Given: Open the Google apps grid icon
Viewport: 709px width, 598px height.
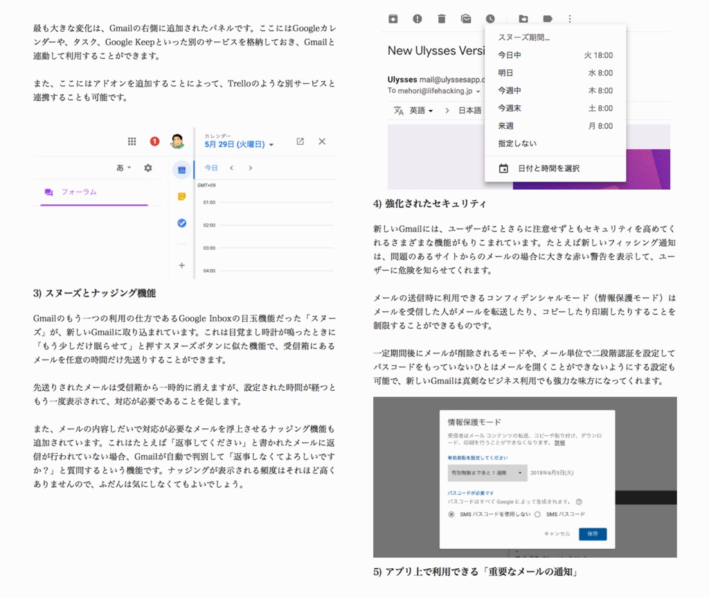Looking at the screenshot, I should [x=132, y=141].
